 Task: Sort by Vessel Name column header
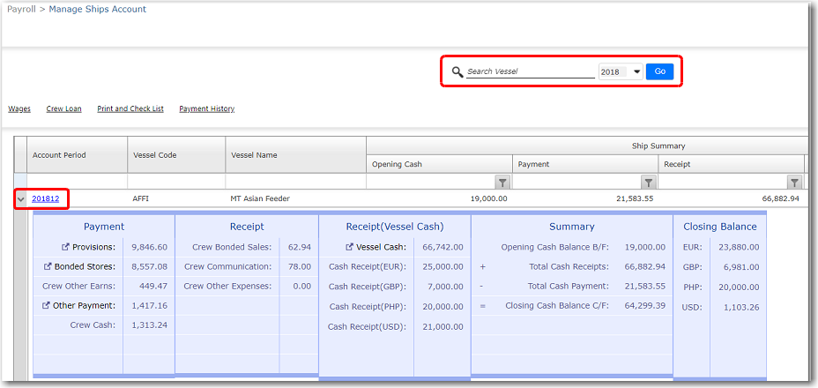[x=254, y=155]
